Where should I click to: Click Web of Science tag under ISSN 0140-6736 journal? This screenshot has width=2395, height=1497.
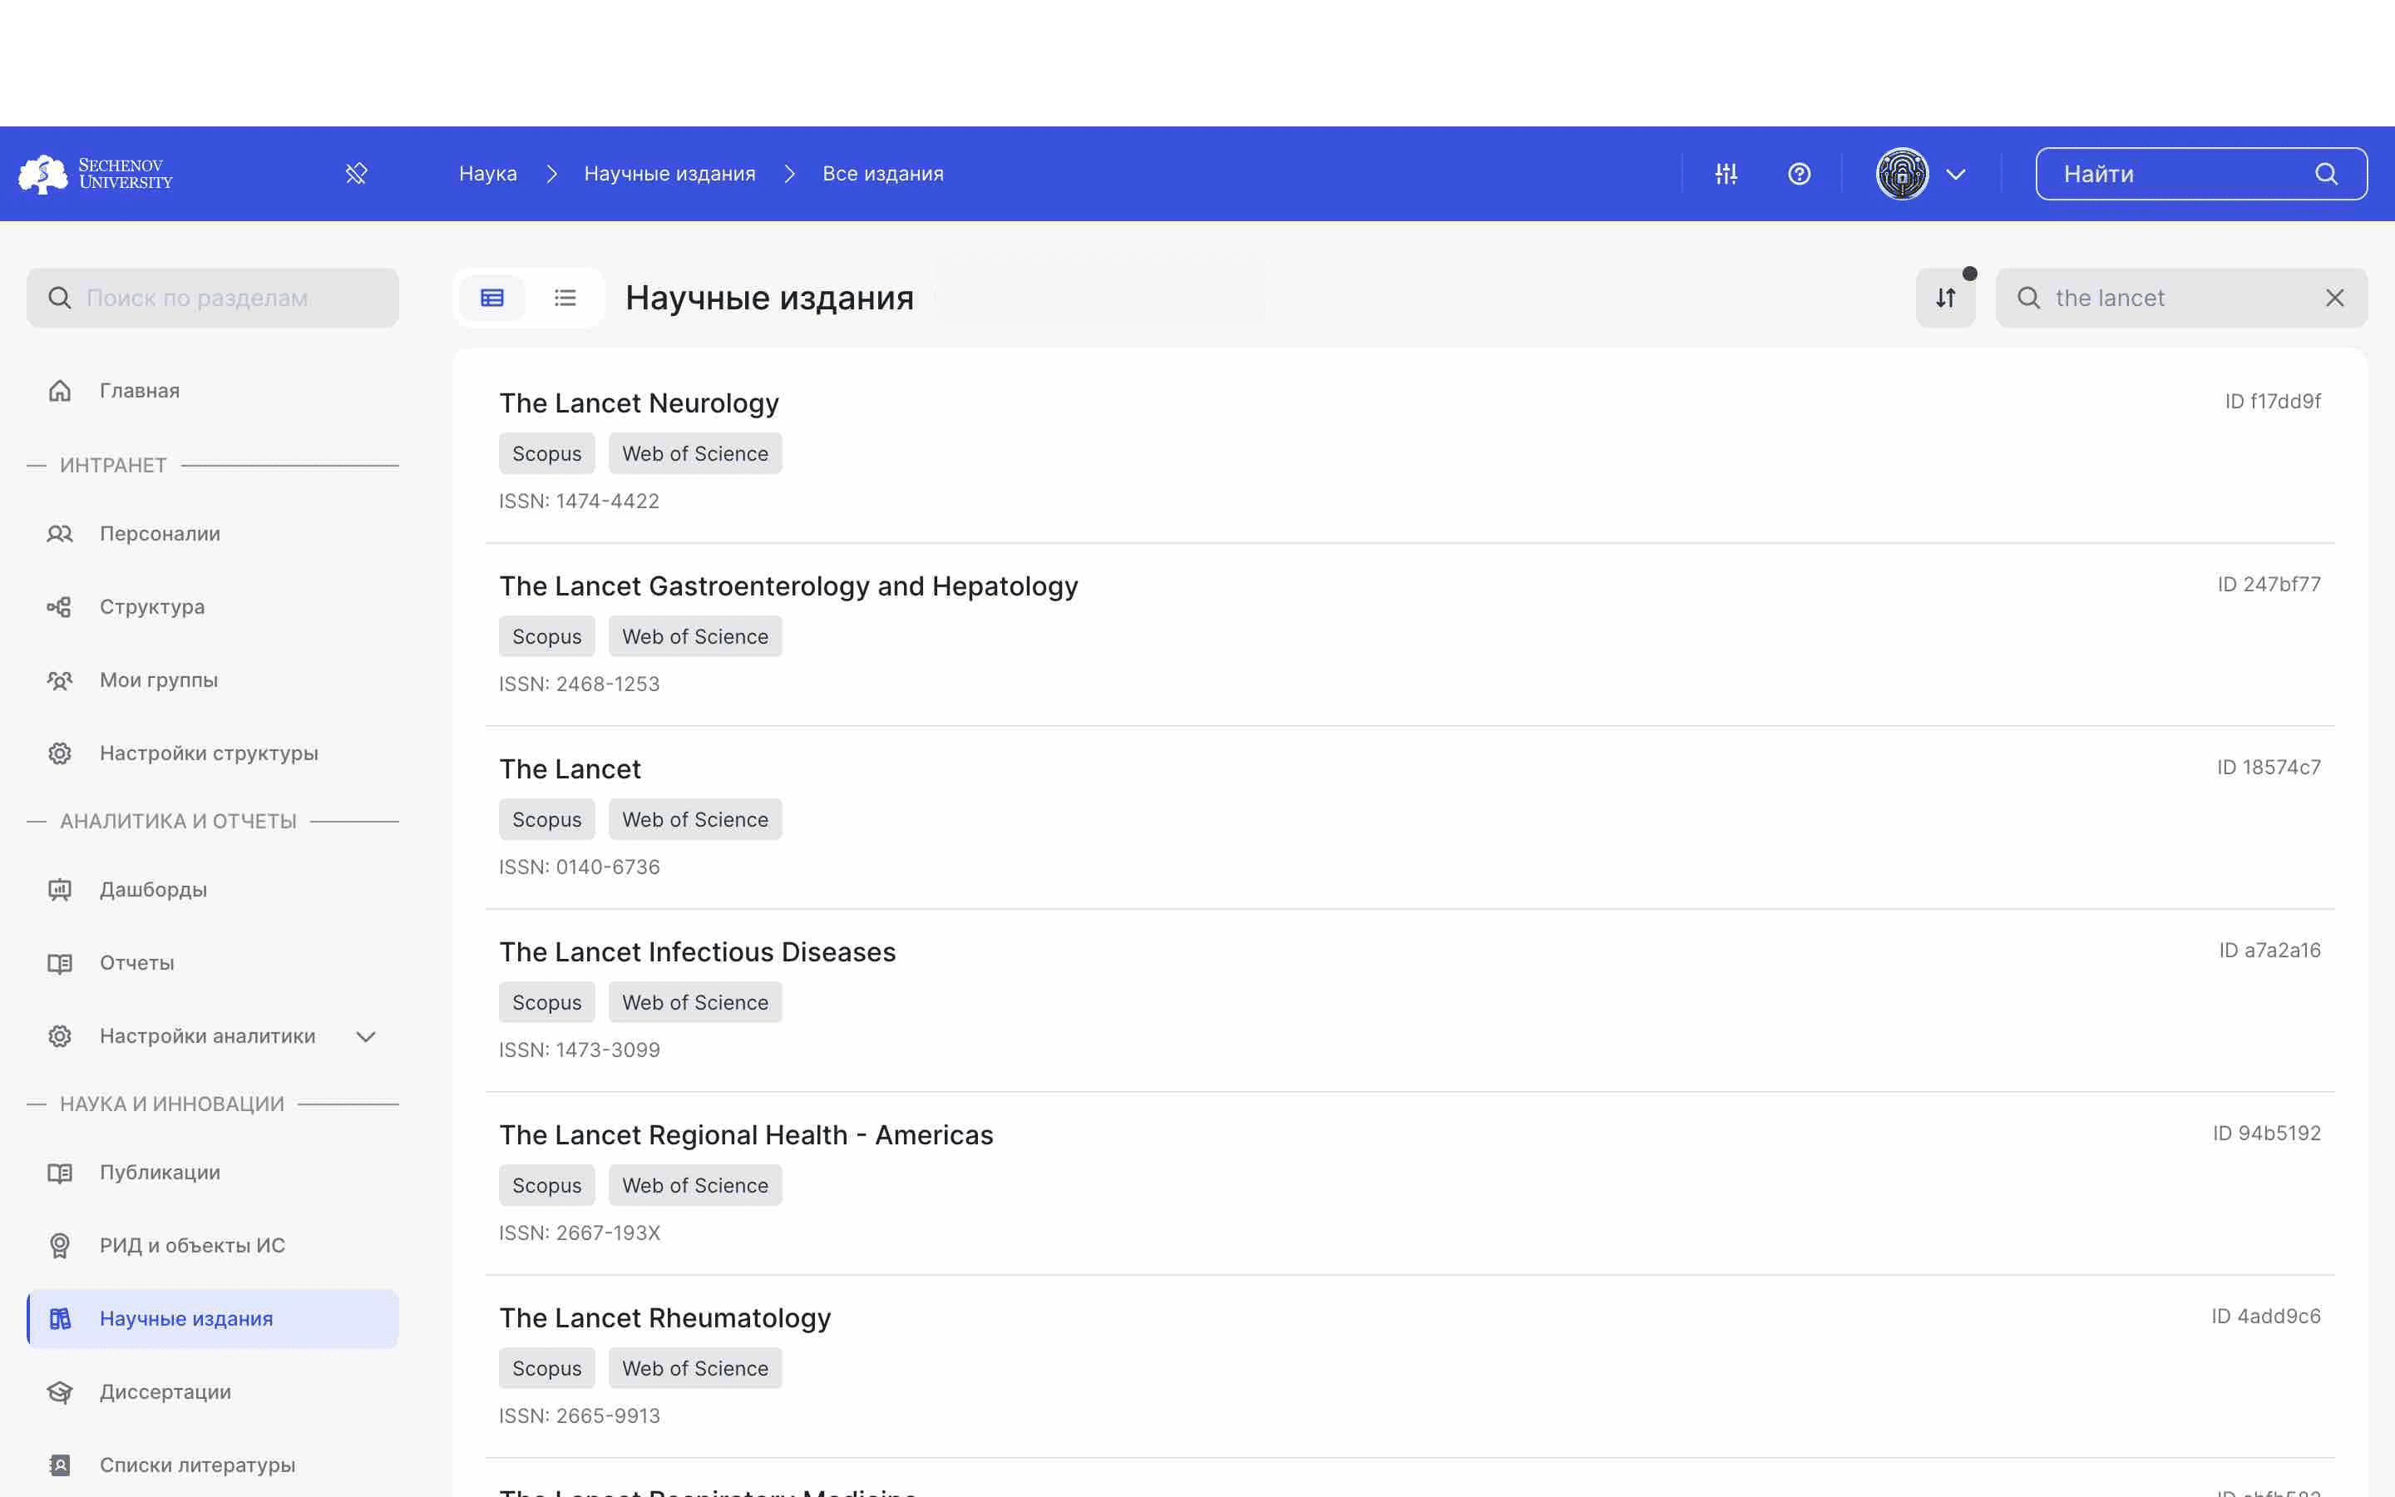coord(694,821)
